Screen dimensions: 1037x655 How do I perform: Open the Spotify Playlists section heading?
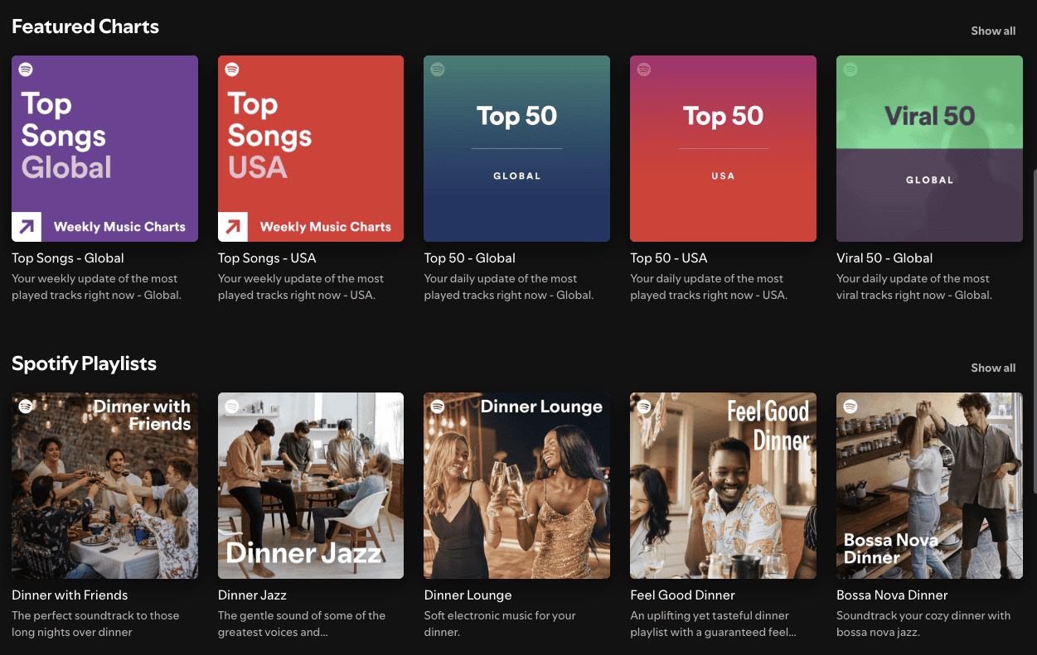84,364
